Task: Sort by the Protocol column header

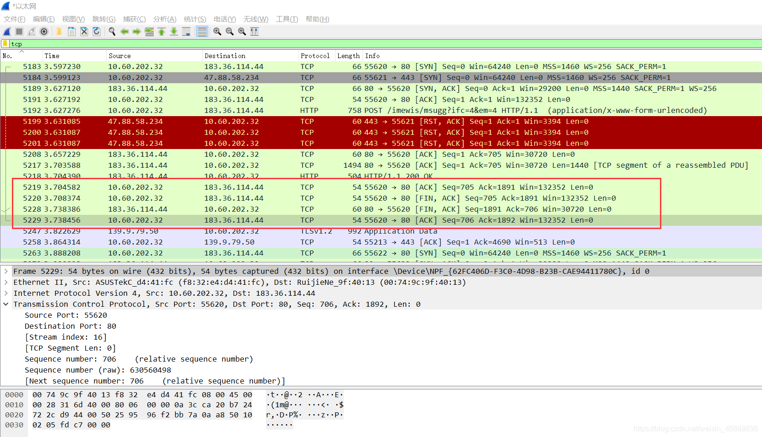Action: [x=317, y=56]
